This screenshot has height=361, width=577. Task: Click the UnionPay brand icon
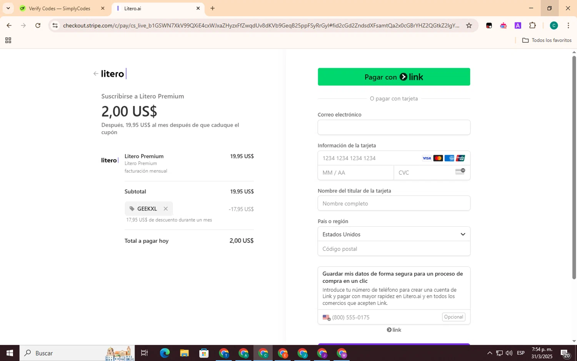click(x=460, y=158)
